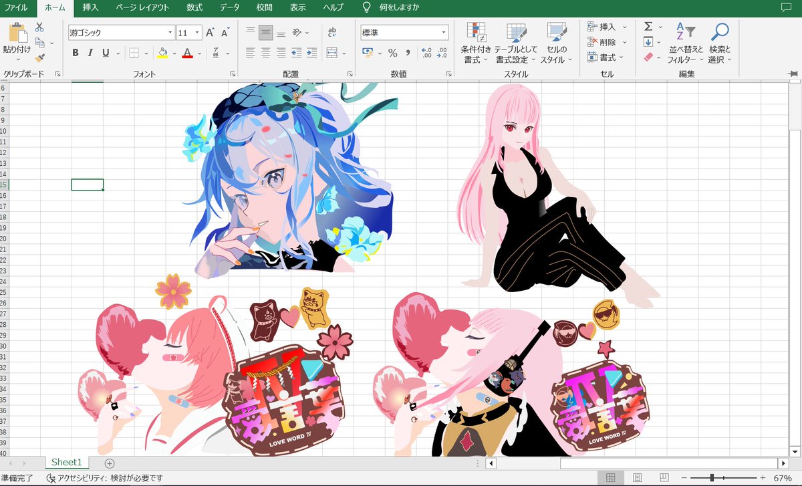802x486 pixels.
Task: Click the Clear eraser icon
Action: tap(648, 57)
